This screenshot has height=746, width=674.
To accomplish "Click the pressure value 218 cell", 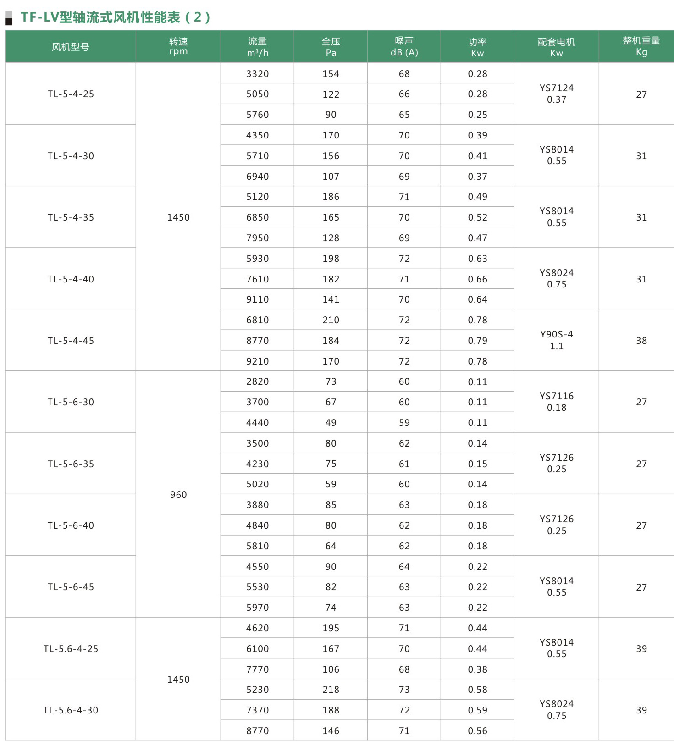I will [x=331, y=690].
